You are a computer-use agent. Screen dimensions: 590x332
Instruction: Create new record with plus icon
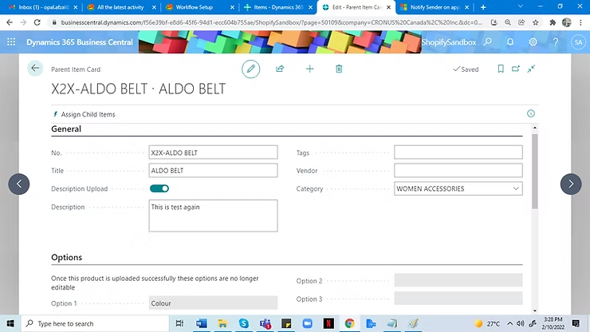[x=310, y=69]
